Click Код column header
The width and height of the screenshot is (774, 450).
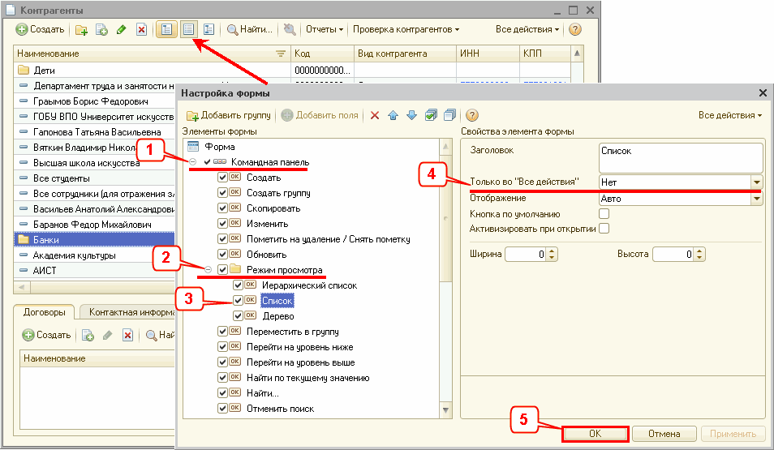[322, 54]
